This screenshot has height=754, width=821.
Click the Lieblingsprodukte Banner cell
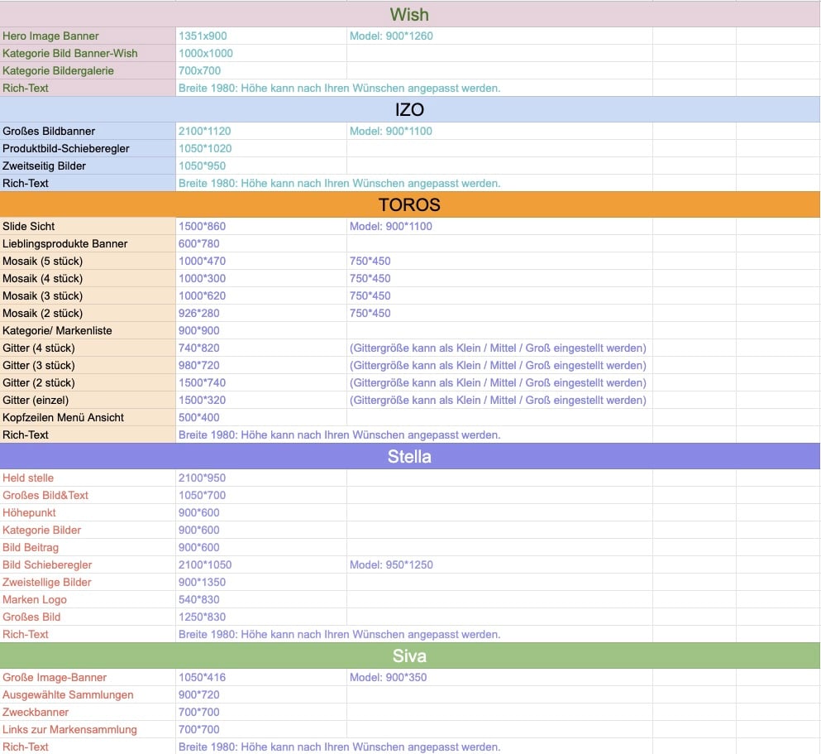coord(88,243)
